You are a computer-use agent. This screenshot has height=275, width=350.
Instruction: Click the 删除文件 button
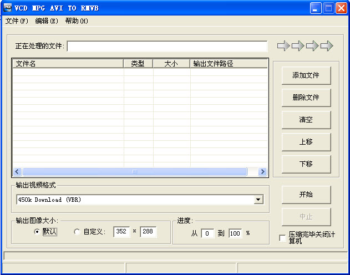306,98
